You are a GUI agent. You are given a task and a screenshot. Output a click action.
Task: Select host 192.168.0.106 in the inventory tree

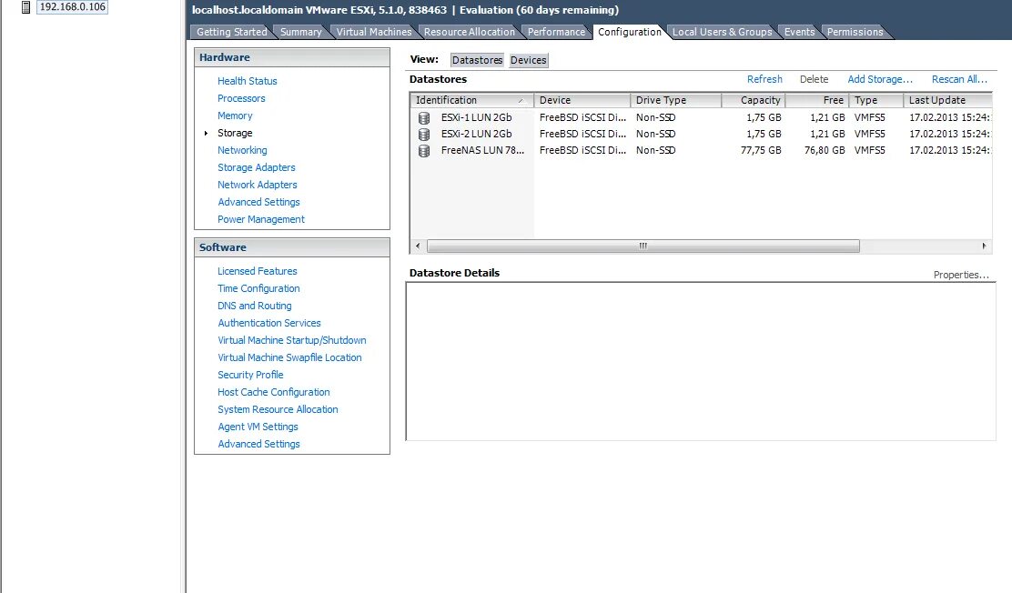[x=72, y=7]
